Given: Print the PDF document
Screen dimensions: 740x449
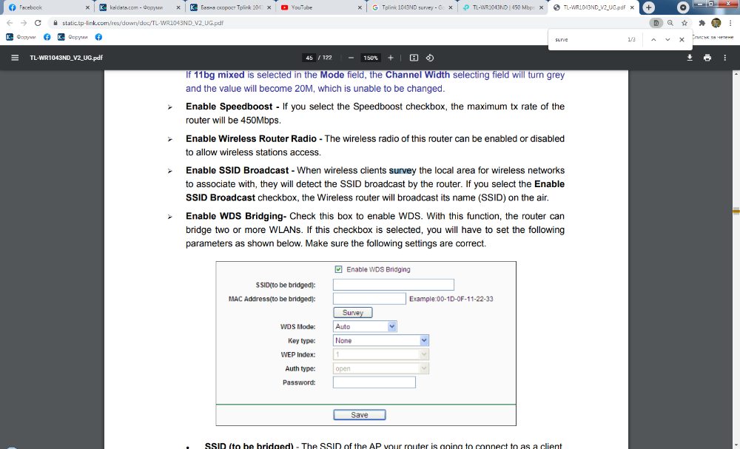Looking at the screenshot, I should coord(707,58).
